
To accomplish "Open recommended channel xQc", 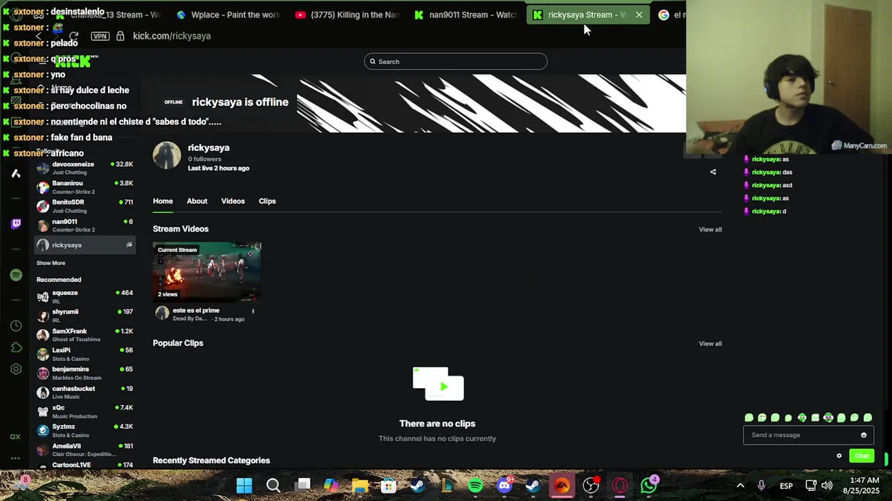I will [x=84, y=412].
